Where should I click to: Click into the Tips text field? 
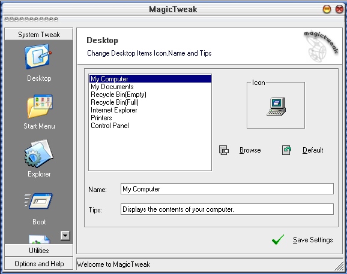[227, 209]
